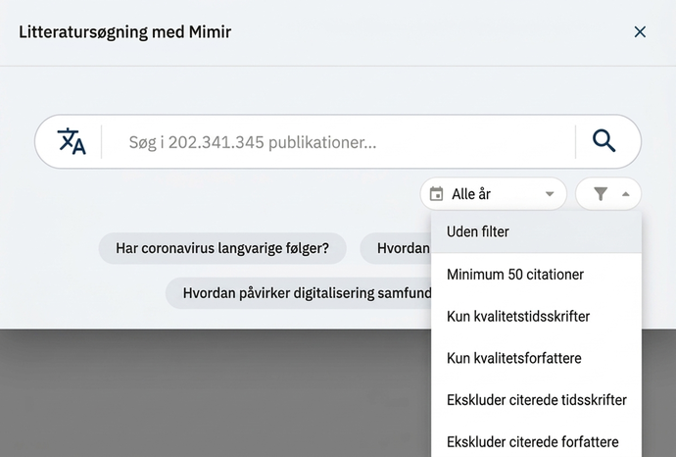Viewport: 676px width, 457px height.
Task: Close the Litteratursøgning med Mimir dialog
Action: 640,31
